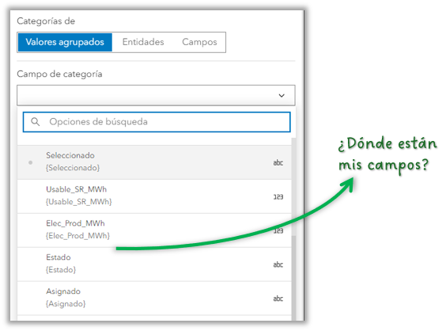Switch to Valores agrupados tab
Screen dimensions: 446x331
(65, 42)
